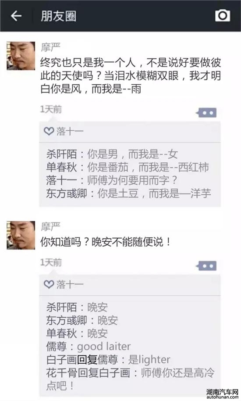Select the 晚安不能随便说 post text

pyautogui.click(x=106, y=242)
